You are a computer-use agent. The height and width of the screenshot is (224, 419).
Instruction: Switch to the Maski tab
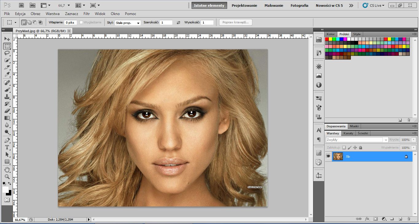point(354,126)
